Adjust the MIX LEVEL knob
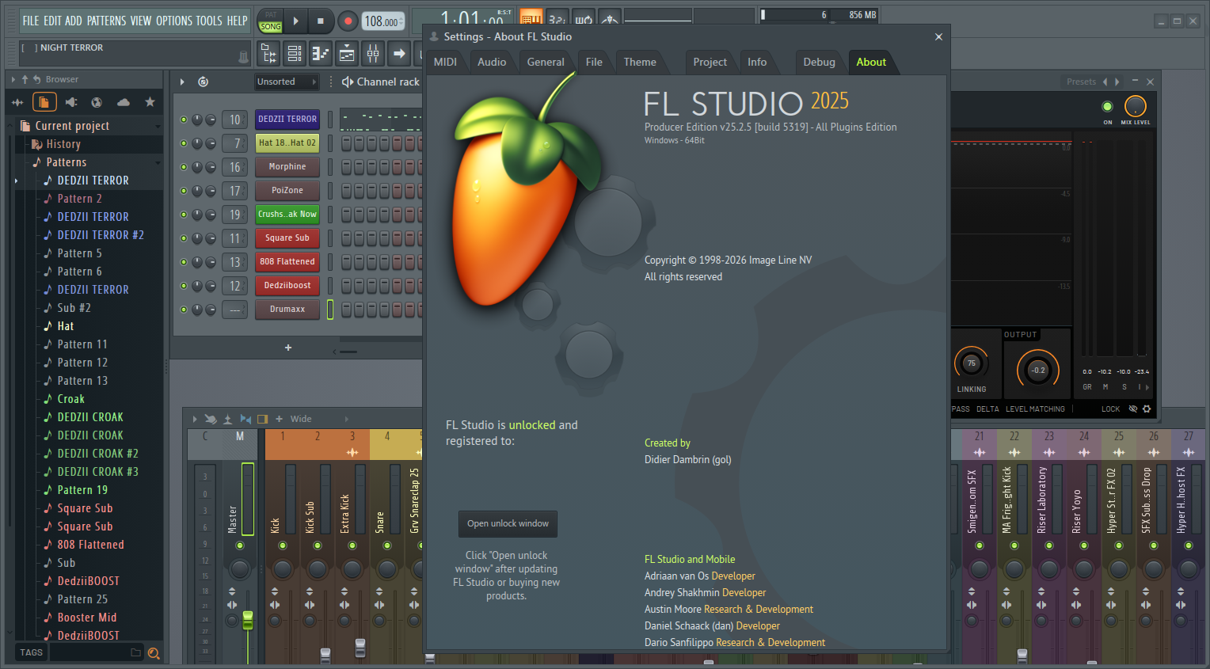The height and width of the screenshot is (669, 1210). tap(1136, 106)
